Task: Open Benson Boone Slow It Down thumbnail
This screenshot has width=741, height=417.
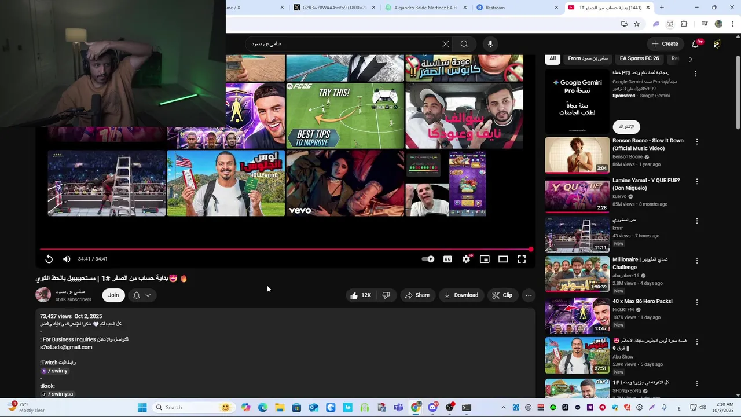Action: click(x=577, y=155)
